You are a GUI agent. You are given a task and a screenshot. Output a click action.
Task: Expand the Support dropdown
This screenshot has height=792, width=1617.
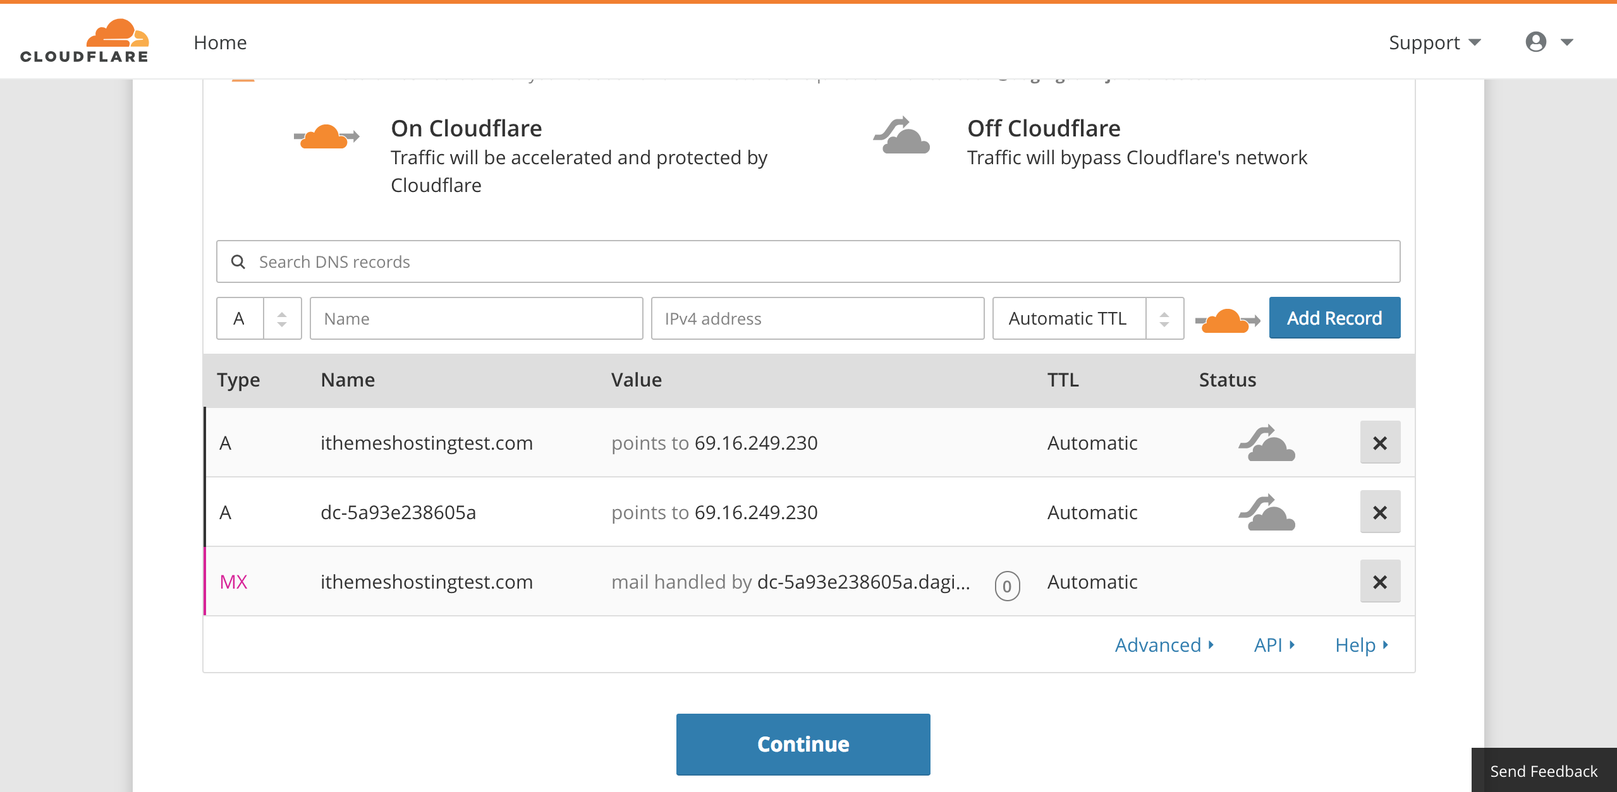[1434, 42]
